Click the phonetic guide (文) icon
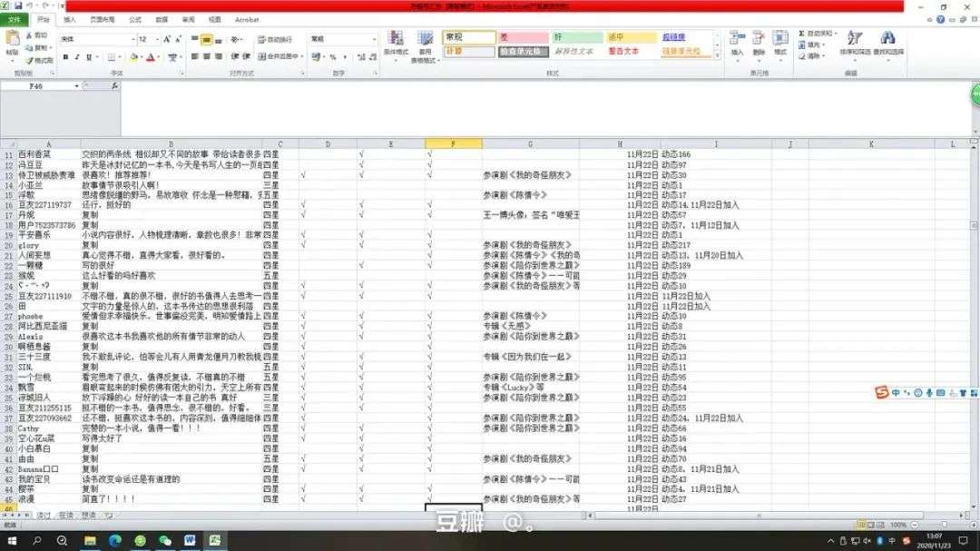Image resolution: width=980 pixels, height=551 pixels. (172, 57)
